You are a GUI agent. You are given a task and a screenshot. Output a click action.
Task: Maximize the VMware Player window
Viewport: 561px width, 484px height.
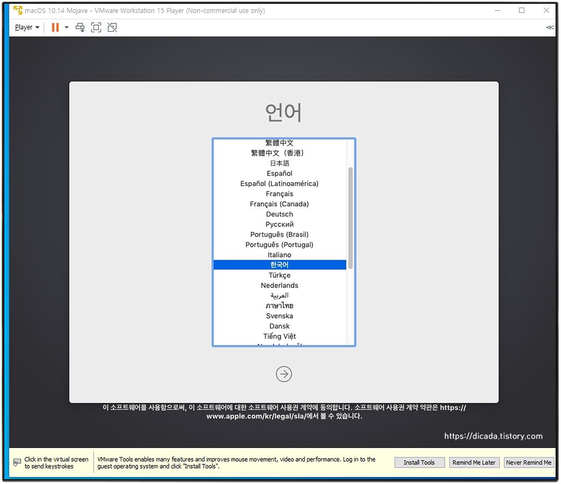pyautogui.click(x=522, y=10)
